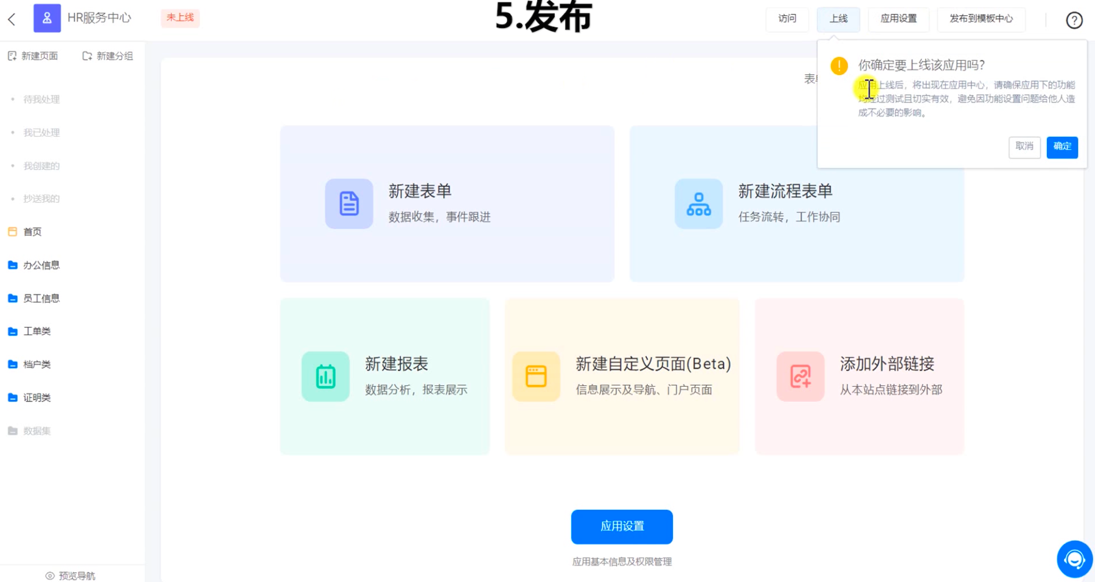
Task: Click the back arrow icon
Action: pyautogui.click(x=12, y=19)
